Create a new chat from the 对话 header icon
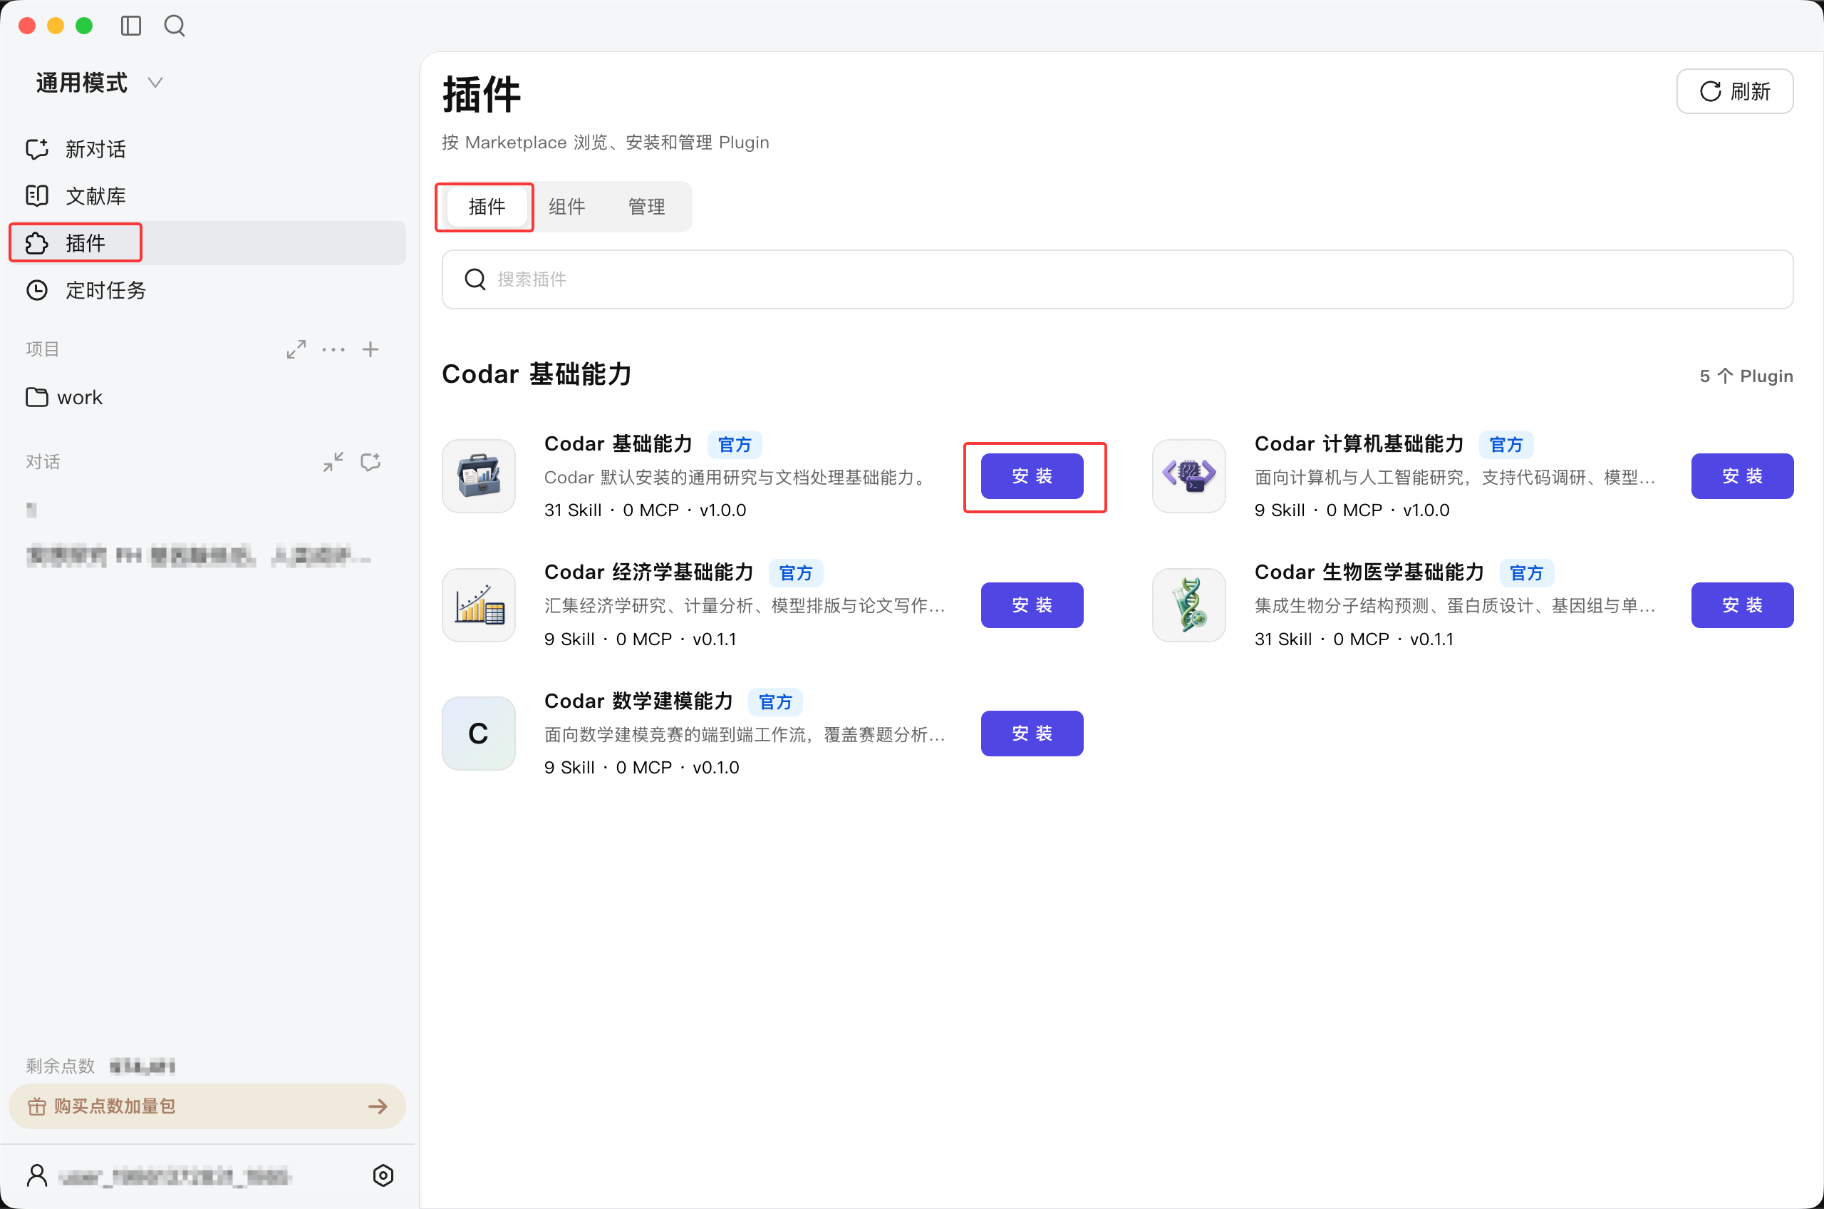 [x=370, y=462]
